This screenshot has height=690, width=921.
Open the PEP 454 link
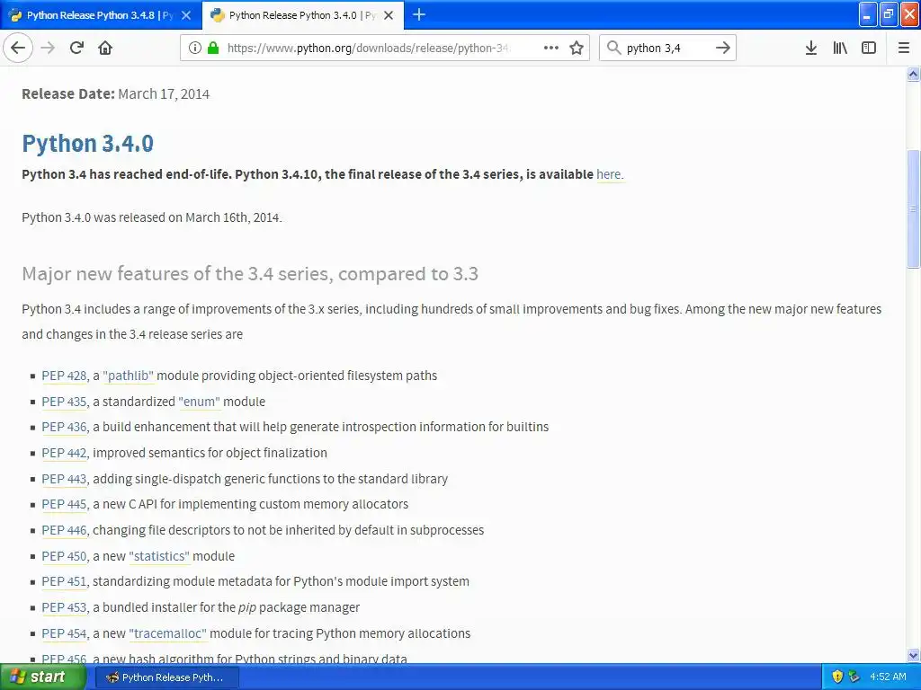64,633
